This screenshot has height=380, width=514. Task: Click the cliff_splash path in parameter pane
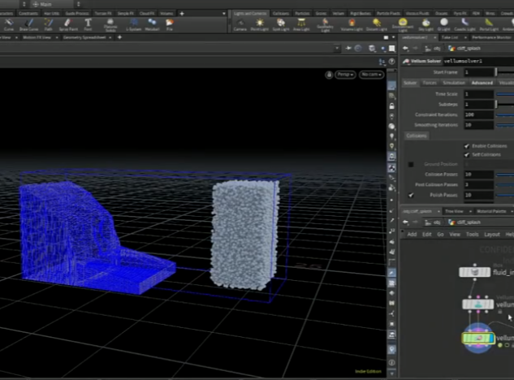tap(464, 49)
